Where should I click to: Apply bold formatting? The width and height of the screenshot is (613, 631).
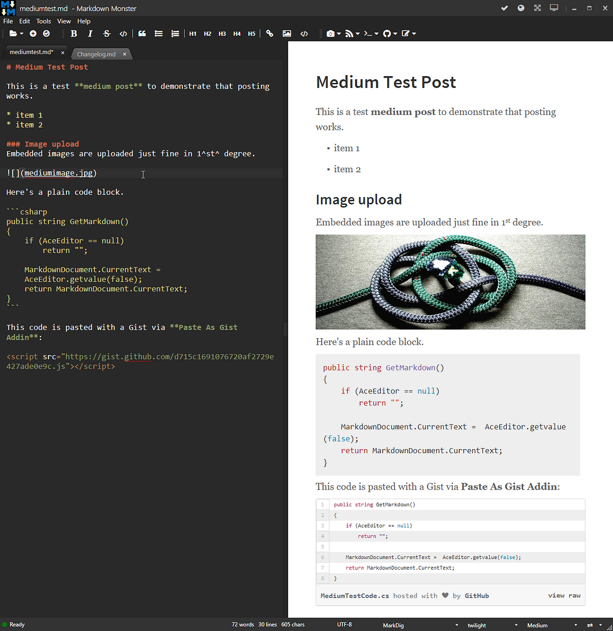[x=74, y=34]
